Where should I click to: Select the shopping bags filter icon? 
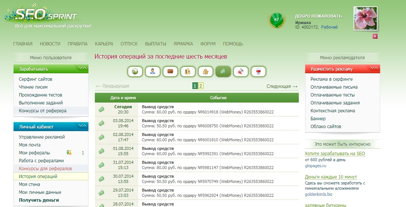coord(188,72)
